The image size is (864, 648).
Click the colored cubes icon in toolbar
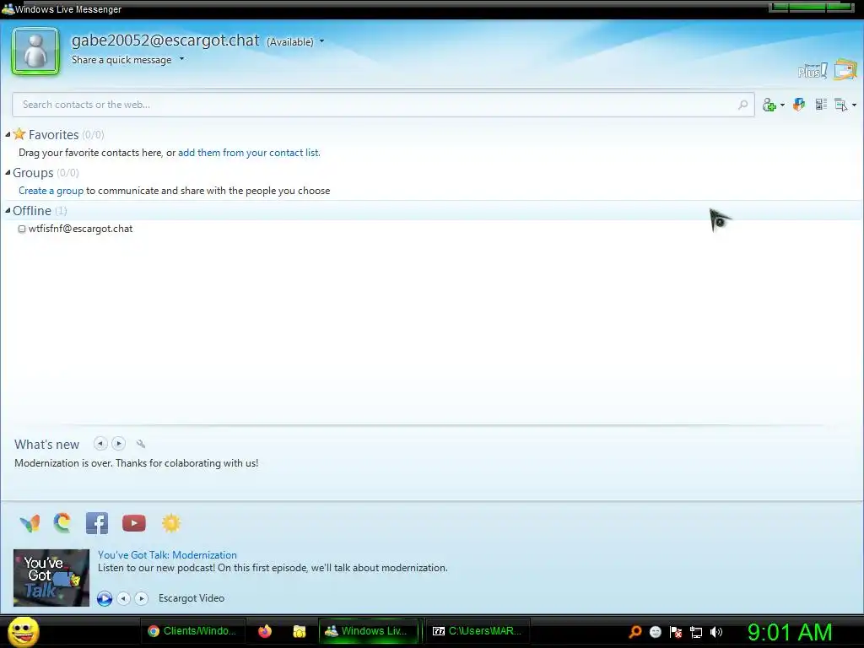coord(799,104)
